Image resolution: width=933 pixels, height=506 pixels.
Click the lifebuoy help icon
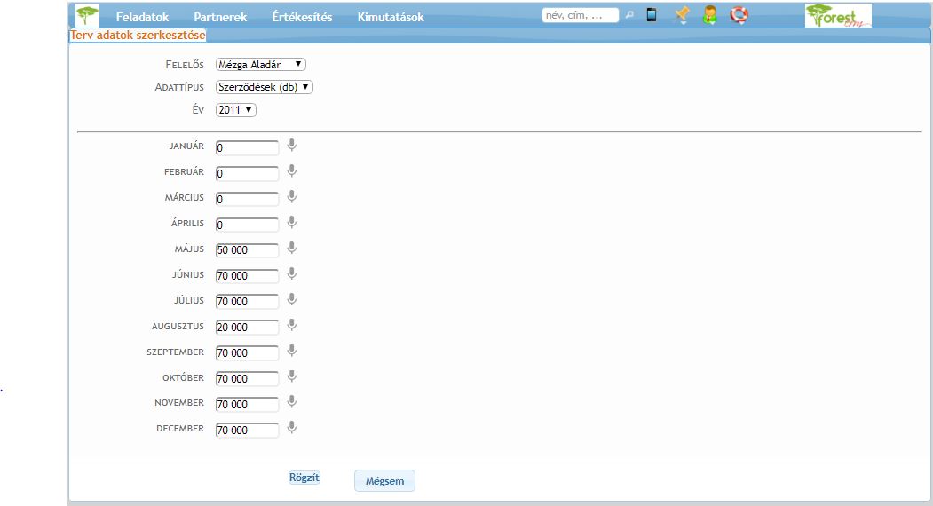[739, 15]
